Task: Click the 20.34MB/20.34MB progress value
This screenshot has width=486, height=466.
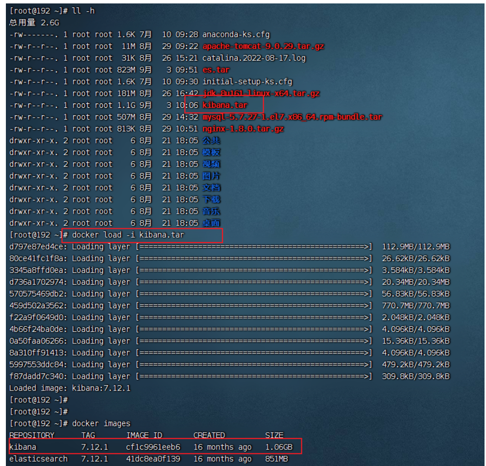Action: point(415,282)
